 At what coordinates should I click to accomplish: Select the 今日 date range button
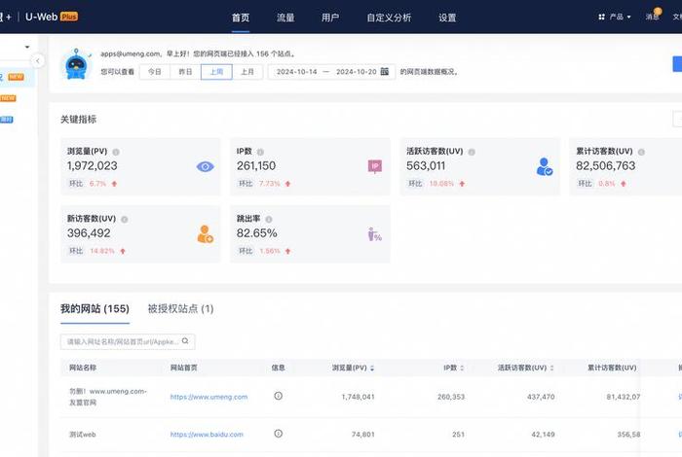(154, 72)
